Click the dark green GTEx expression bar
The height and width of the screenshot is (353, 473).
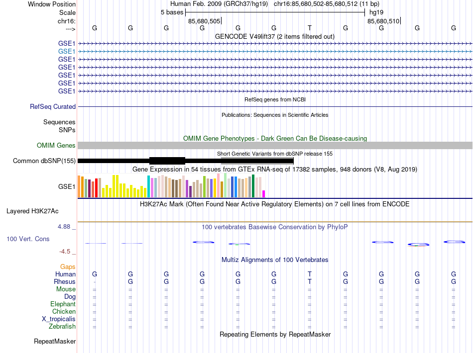253,186
